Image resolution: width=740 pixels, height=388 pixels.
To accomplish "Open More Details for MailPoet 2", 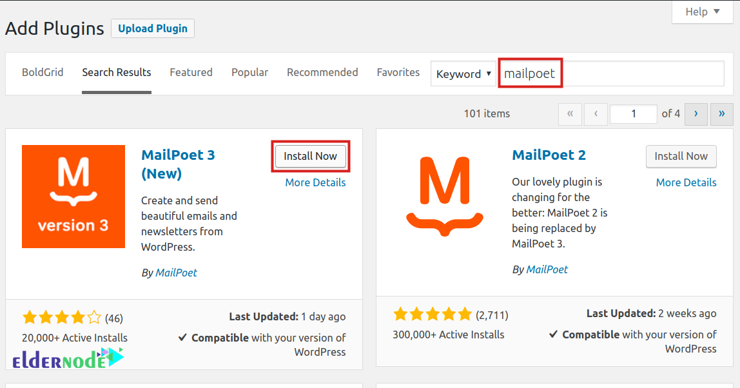I will [x=686, y=182].
